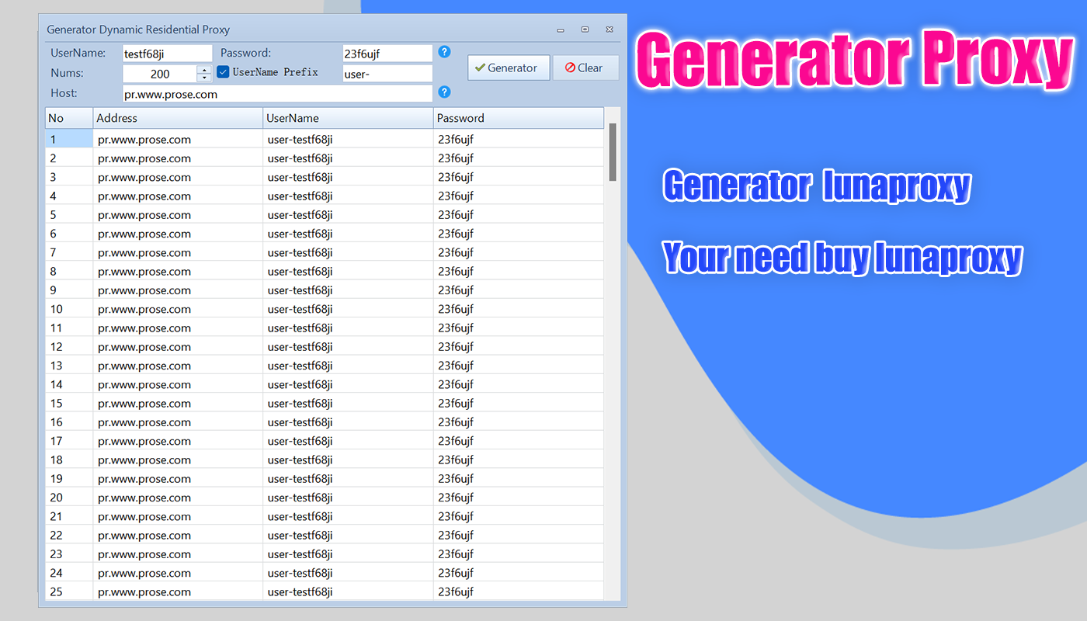This screenshot has width=1087, height=621.
Task: Click the username prefix text field
Action: tap(387, 73)
